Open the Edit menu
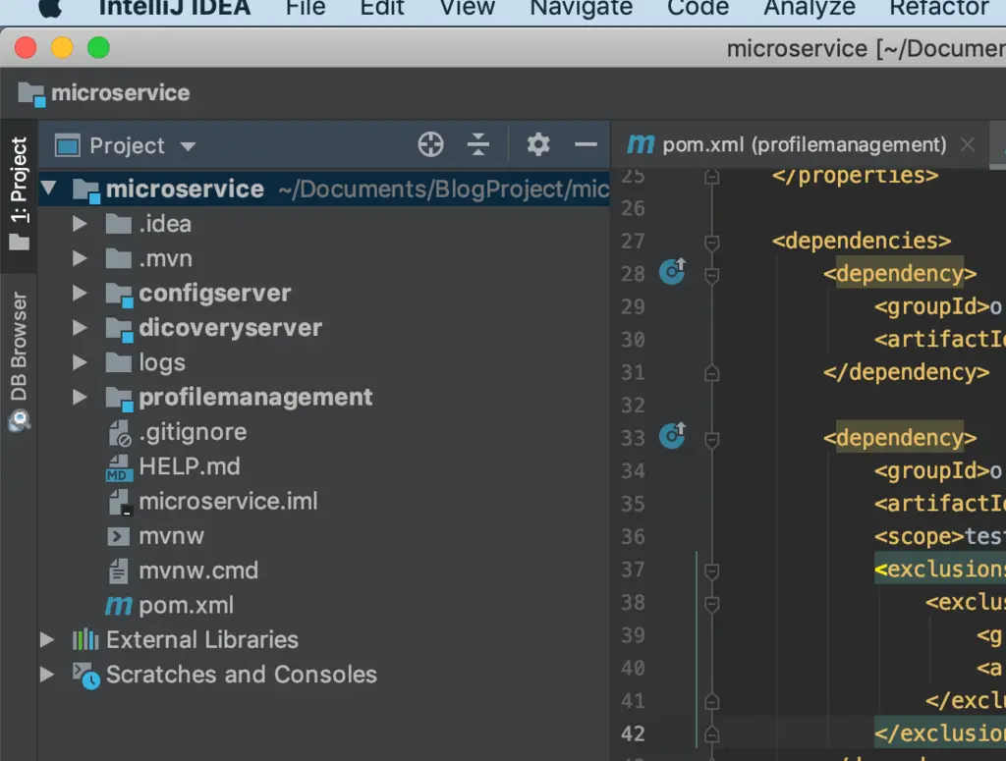Viewport: 1006px width, 761px height. pos(382,8)
